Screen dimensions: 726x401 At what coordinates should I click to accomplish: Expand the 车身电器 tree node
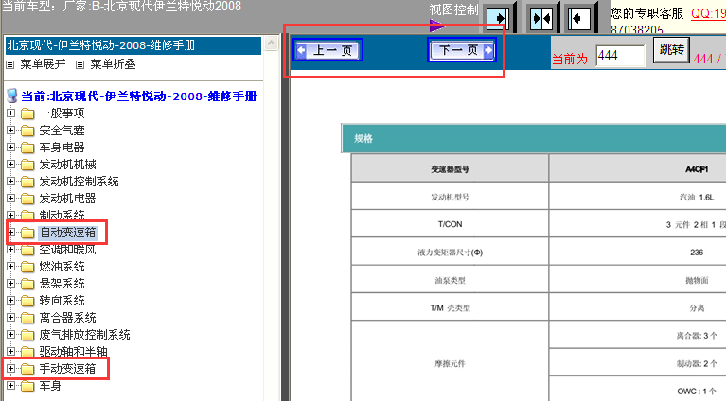10,148
